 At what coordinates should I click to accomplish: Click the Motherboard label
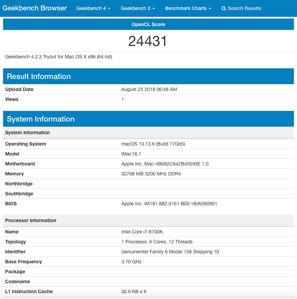[20, 164]
